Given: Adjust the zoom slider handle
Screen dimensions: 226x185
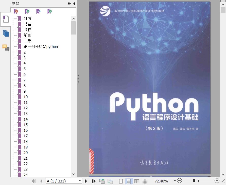Looking at the screenshot, I should 194,181.
